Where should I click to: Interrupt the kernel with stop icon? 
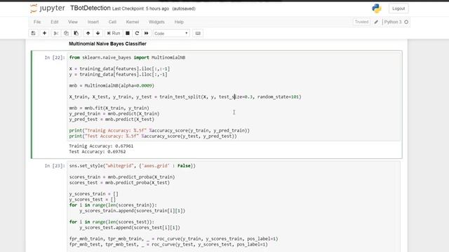coord(128,33)
